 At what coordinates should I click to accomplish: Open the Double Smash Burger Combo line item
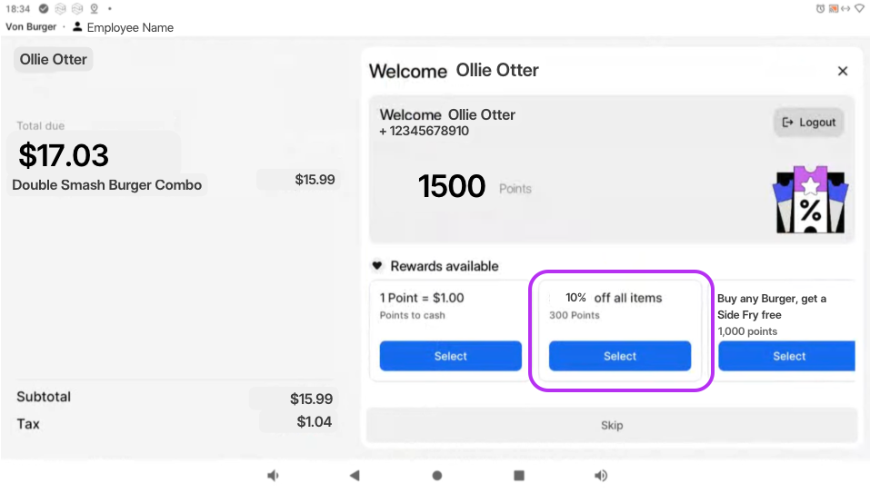(x=108, y=185)
